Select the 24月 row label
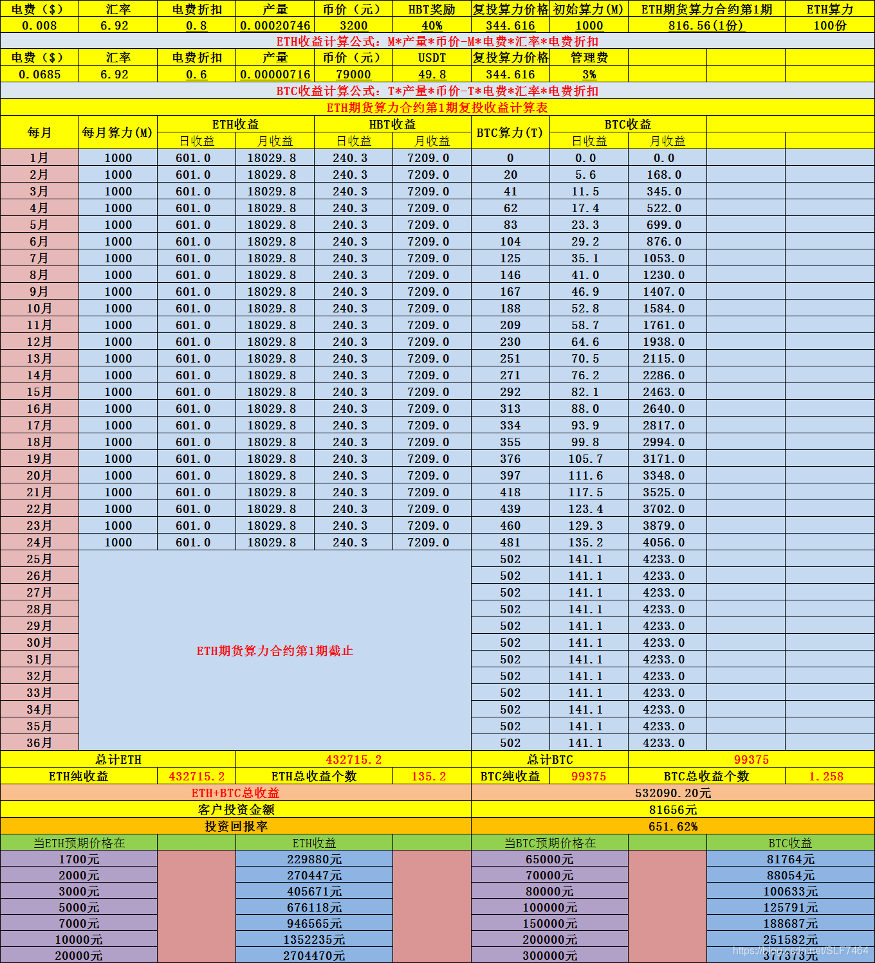Viewport: 875px width, 963px height. click(39, 543)
